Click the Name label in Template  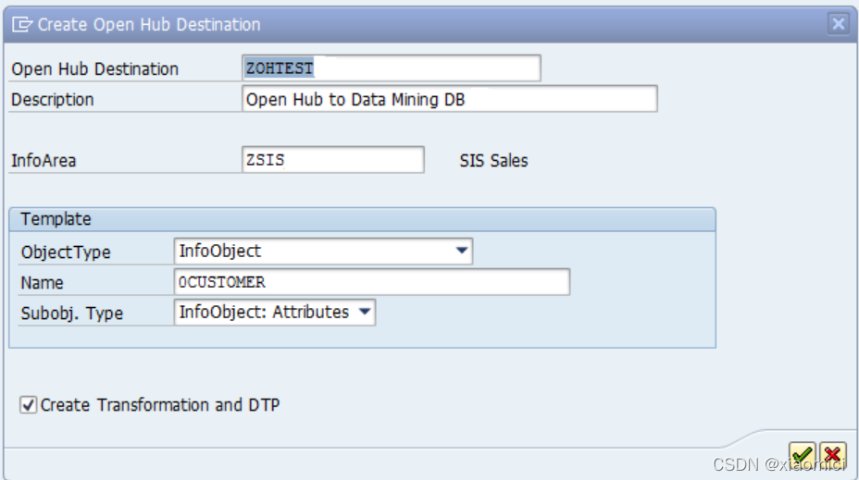coord(43,283)
